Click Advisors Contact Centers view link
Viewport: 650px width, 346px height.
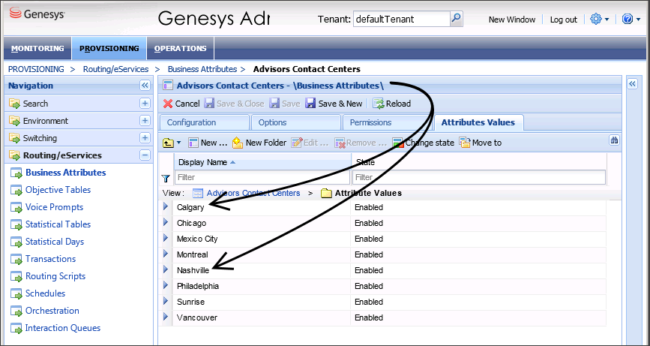pyautogui.click(x=253, y=193)
